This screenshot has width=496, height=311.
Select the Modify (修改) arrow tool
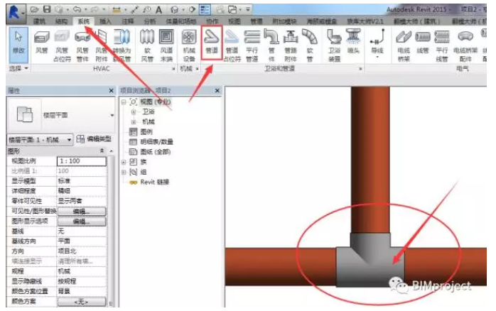tap(18, 45)
